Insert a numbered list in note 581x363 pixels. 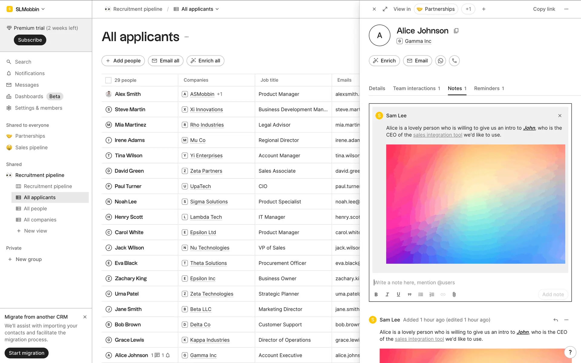pos(432,294)
